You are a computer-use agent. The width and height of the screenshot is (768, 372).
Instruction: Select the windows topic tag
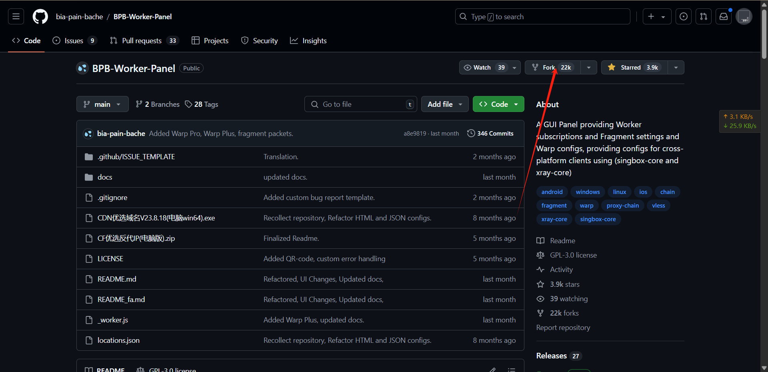tap(588, 192)
